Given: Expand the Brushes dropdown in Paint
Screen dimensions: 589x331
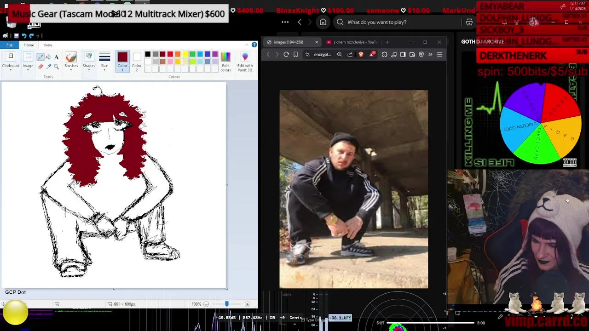Looking at the screenshot, I should tap(71, 61).
